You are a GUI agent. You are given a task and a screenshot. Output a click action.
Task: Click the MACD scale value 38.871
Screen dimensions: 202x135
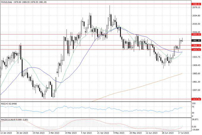[x=195, y=119]
